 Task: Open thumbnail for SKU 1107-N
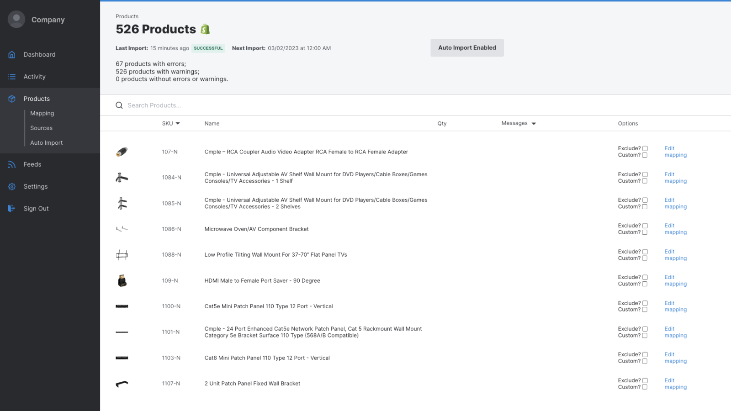[x=122, y=384]
